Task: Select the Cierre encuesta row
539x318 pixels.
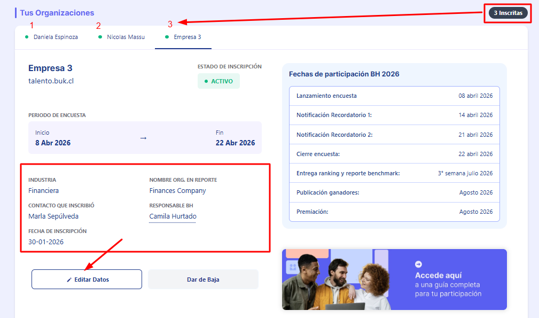Action: point(394,154)
